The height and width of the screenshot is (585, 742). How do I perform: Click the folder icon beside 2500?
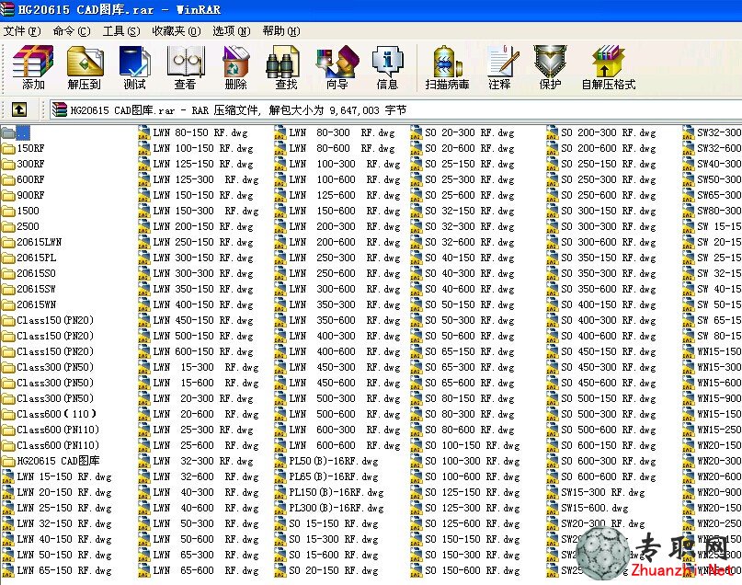pyautogui.click(x=8, y=226)
